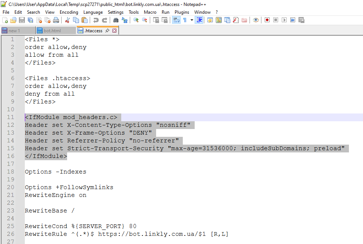Toggle synchronize horizontal scrolling
Screen dimensions: 363x244
coord(165,20)
